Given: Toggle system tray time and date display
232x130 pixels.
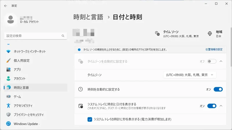Looking at the screenshot, I should coord(212,106).
